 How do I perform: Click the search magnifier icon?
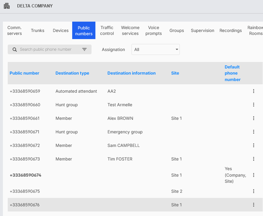[x=15, y=49]
